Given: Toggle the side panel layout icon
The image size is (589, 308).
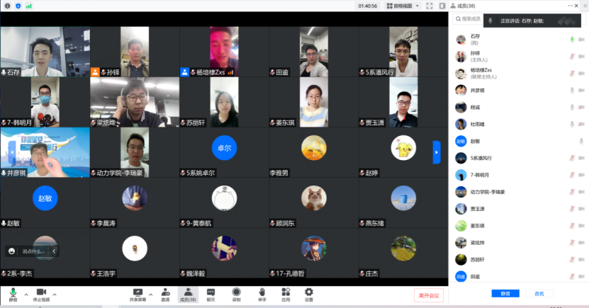Looking at the screenshot, I should tap(442, 6).
